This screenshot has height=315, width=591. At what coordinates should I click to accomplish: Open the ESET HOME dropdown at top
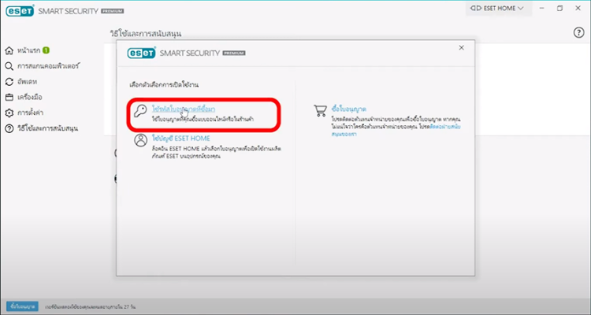tap(497, 8)
